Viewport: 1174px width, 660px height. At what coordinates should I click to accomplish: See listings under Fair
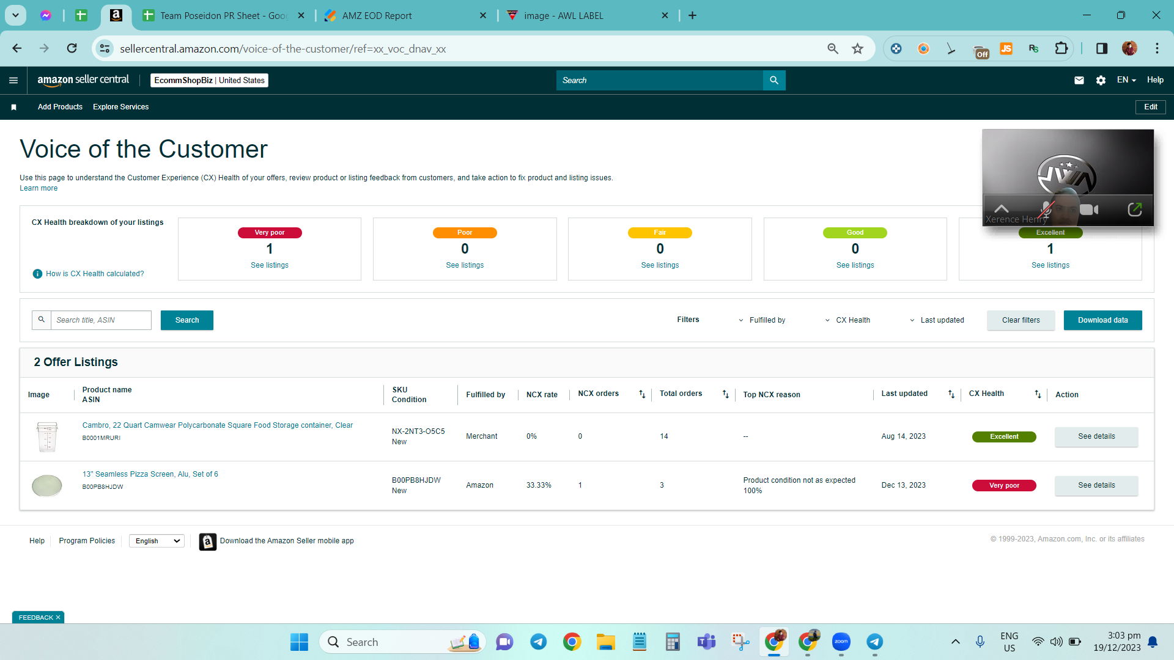[x=660, y=265]
